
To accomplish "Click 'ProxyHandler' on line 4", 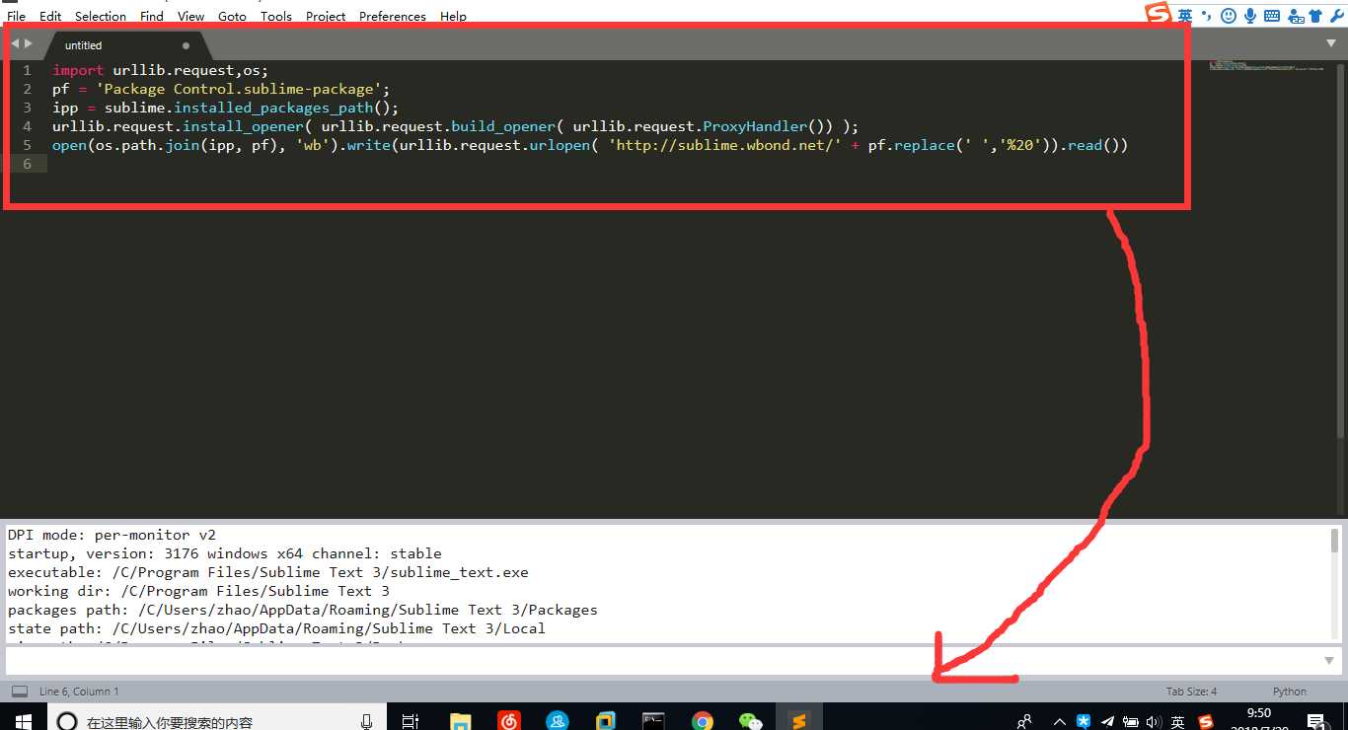I will [755, 126].
